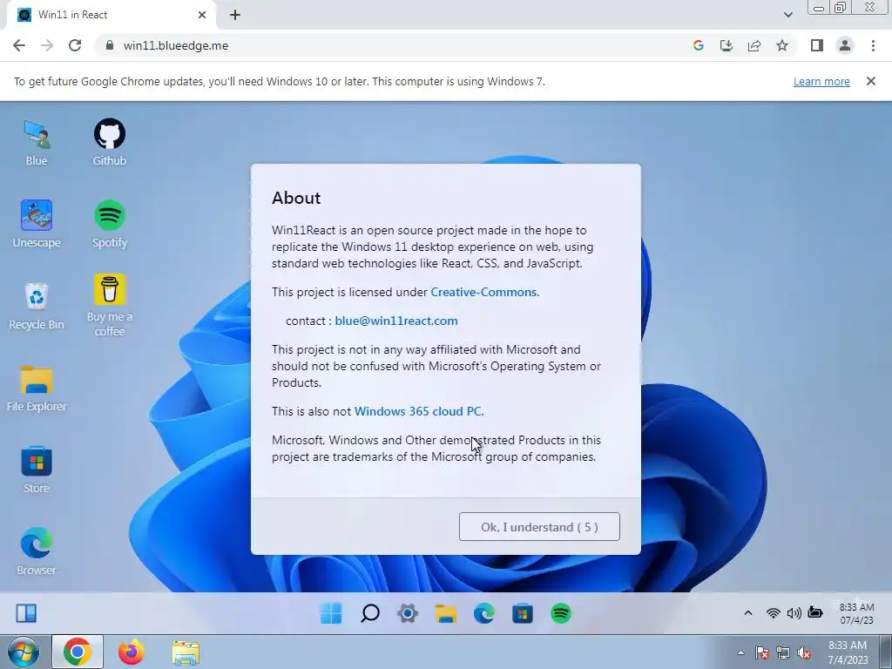The height and width of the screenshot is (669, 892).
Task: Expand Chrome tab search dropdown
Action: 787,15
